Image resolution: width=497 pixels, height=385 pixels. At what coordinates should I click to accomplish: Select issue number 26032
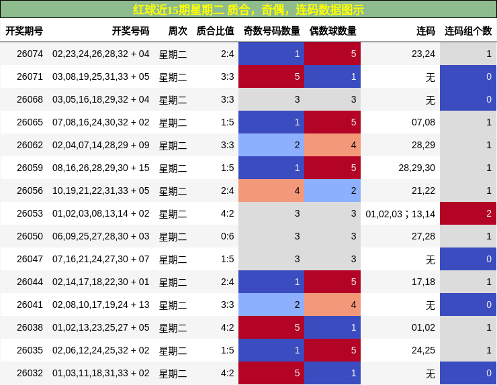click(30, 373)
